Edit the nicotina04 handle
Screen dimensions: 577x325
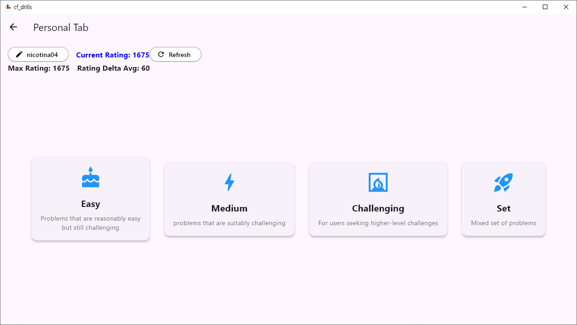click(x=42, y=55)
